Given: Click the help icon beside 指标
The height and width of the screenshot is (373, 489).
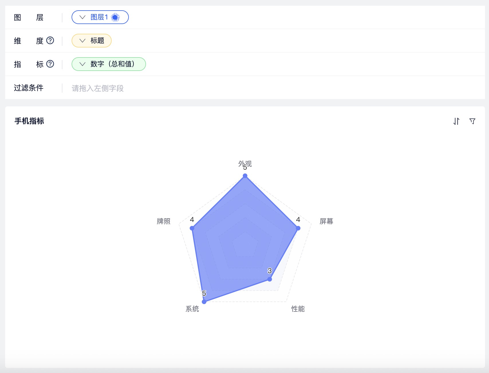Looking at the screenshot, I should tap(50, 64).
